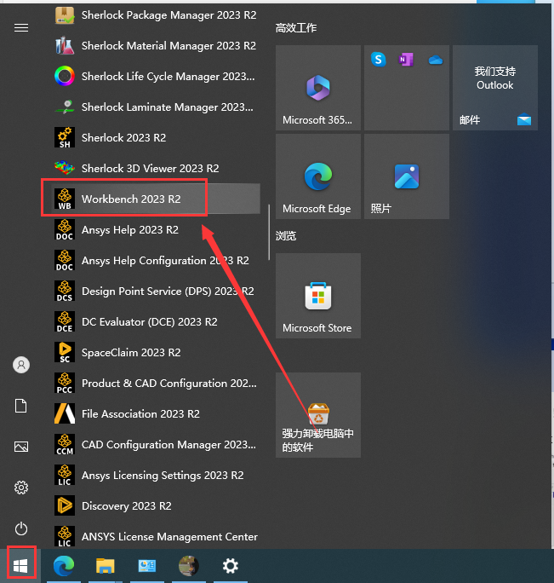Open DC Evaluator DCE icon
This screenshot has width=554, height=583.
click(x=65, y=321)
